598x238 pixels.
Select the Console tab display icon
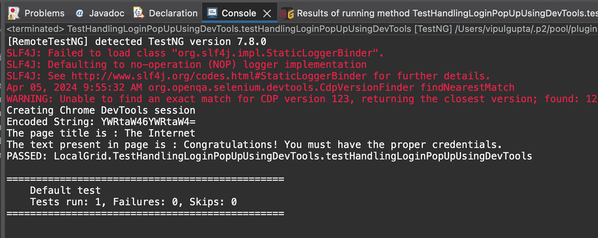coord(212,13)
